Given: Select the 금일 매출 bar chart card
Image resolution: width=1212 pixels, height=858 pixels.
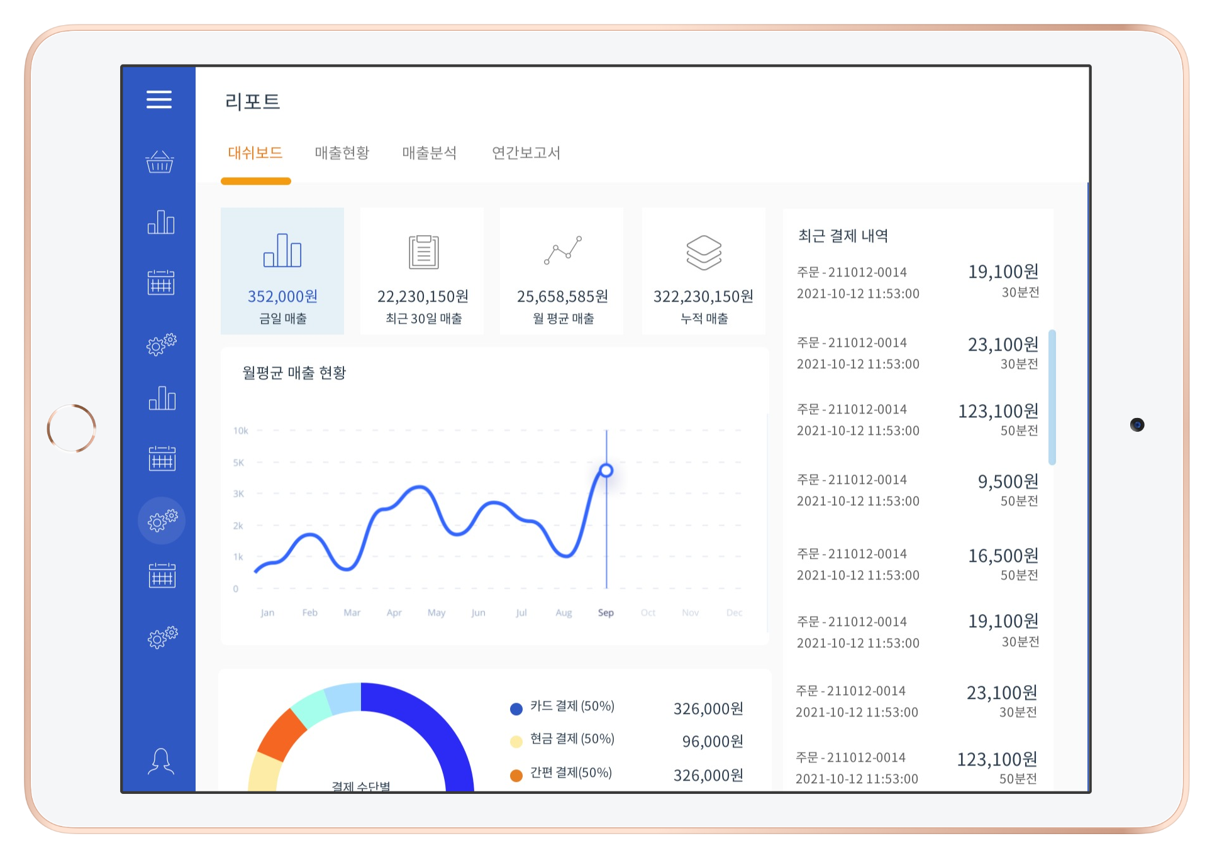Looking at the screenshot, I should pyautogui.click(x=282, y=271).
